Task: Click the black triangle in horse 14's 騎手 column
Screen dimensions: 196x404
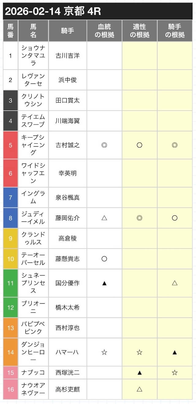Action: click(x=175, y=352)
